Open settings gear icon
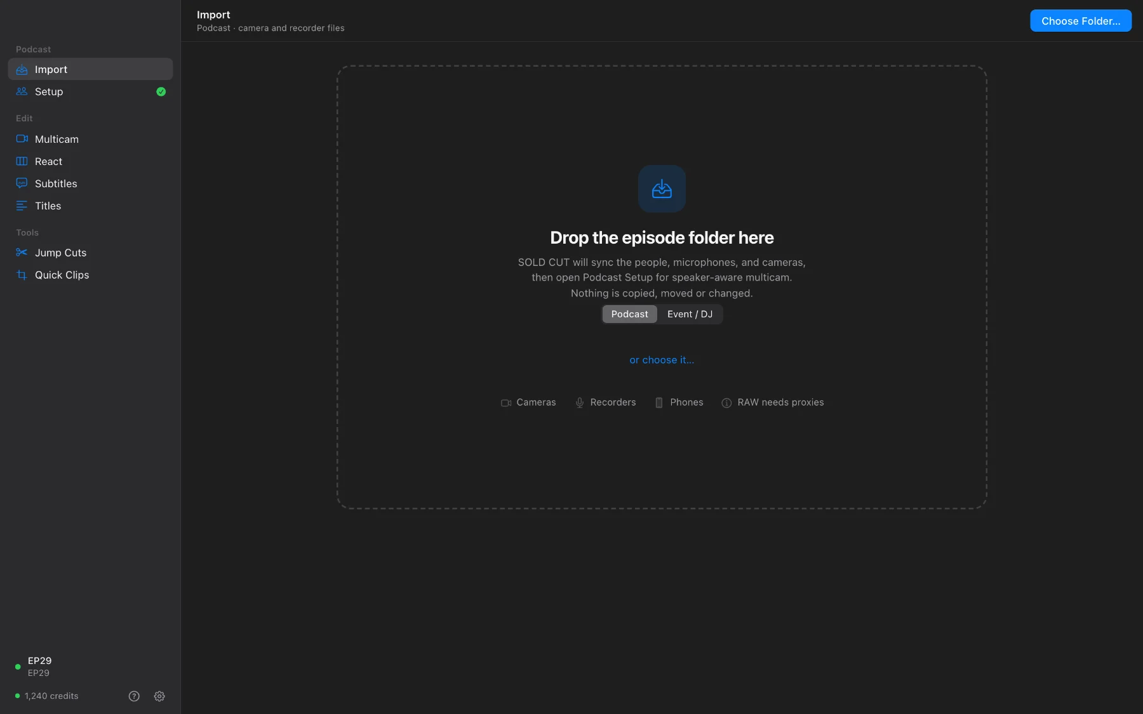 pos(159,696)
